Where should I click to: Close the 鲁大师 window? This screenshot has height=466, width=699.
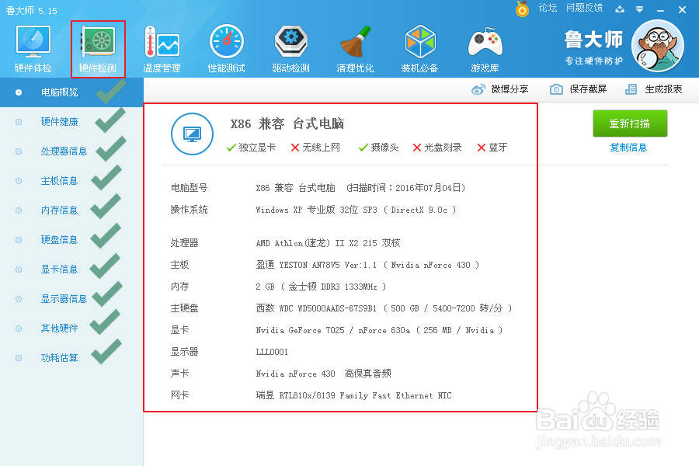pos(682,9)
